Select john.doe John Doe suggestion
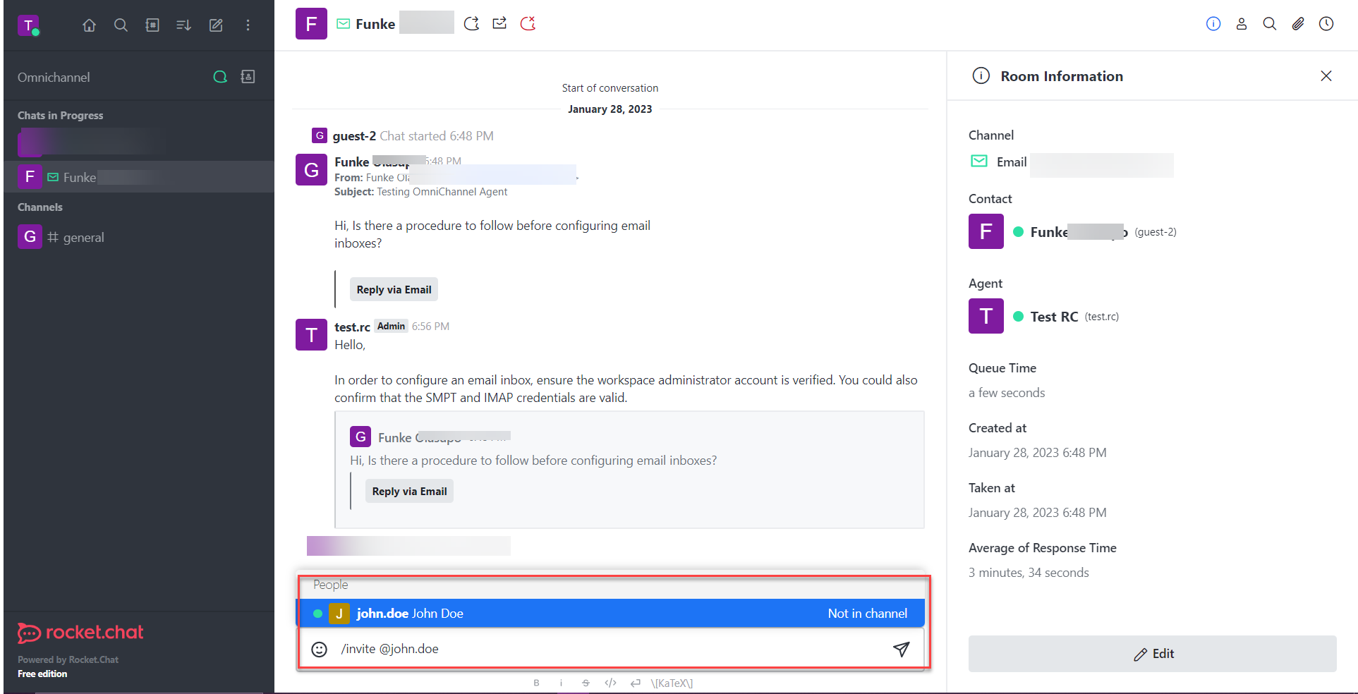Screen dimensions: 1358x694 coord(610,614)
